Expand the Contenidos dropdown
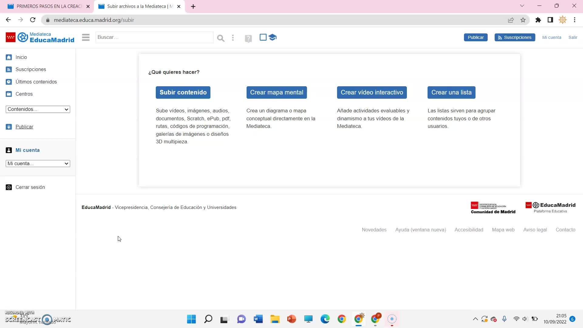583x328 pixels. pyautogui.click(x=38, y=109)
